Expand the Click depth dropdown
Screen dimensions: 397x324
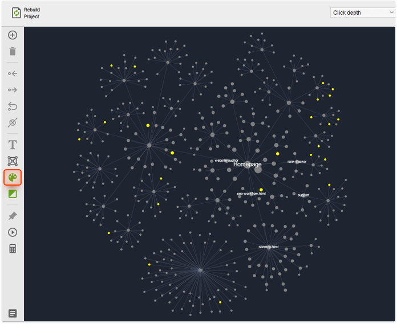tap(363, 13)
